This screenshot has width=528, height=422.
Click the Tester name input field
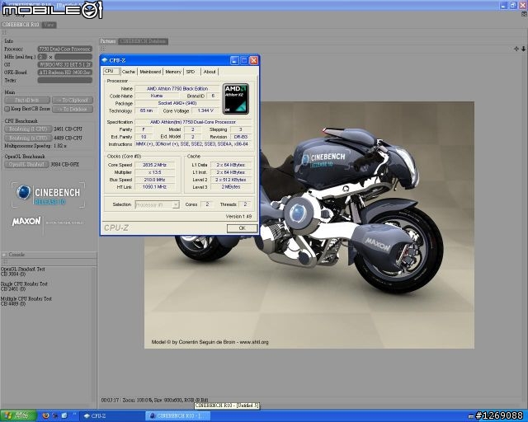point(64,80)
